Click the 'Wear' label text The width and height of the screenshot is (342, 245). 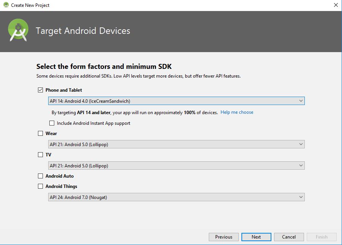point(51,134)
